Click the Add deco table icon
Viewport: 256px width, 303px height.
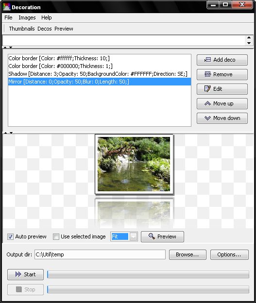(x=207, y=60)
